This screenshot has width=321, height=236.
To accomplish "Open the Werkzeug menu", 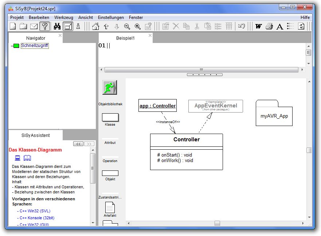I will click(x=64, y=17).
